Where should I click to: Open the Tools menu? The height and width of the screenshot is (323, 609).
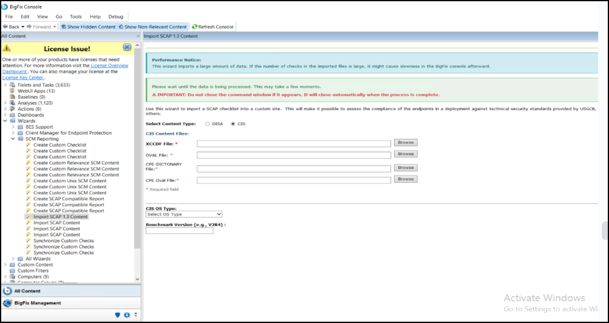[76, 17]
